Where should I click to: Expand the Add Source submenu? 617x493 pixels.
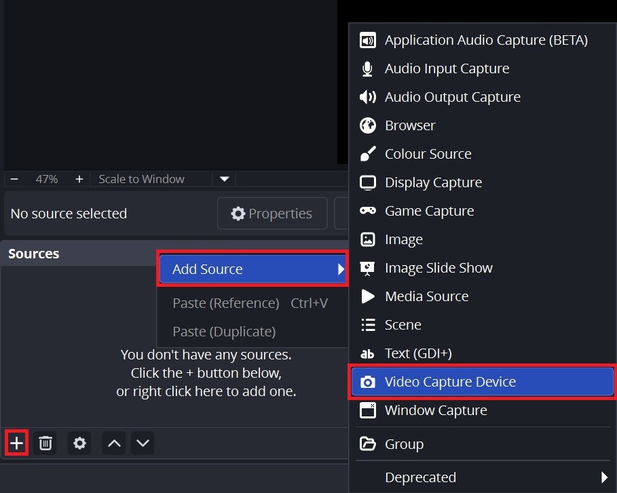(253, 269)
